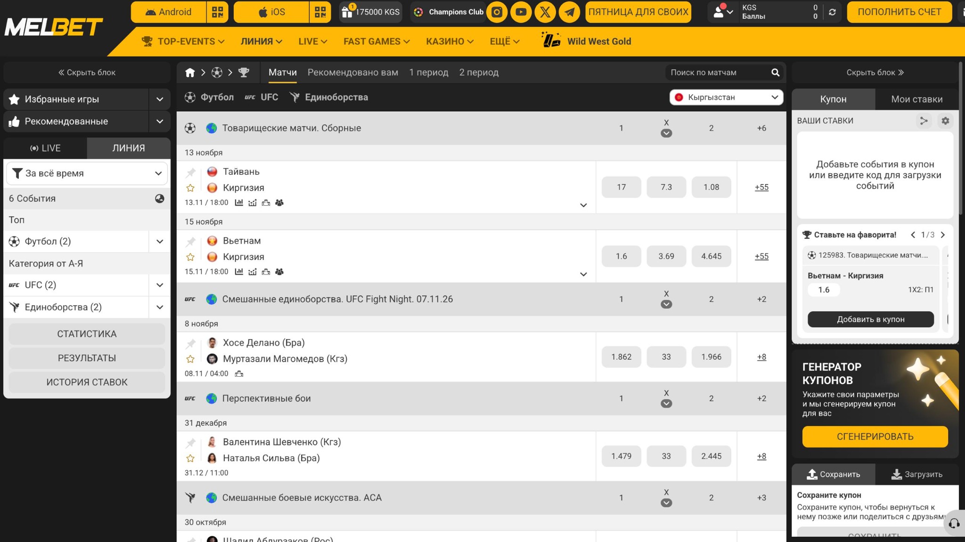Open the iOS QR code icon
The image size is (965, 542).
[320, 12]
